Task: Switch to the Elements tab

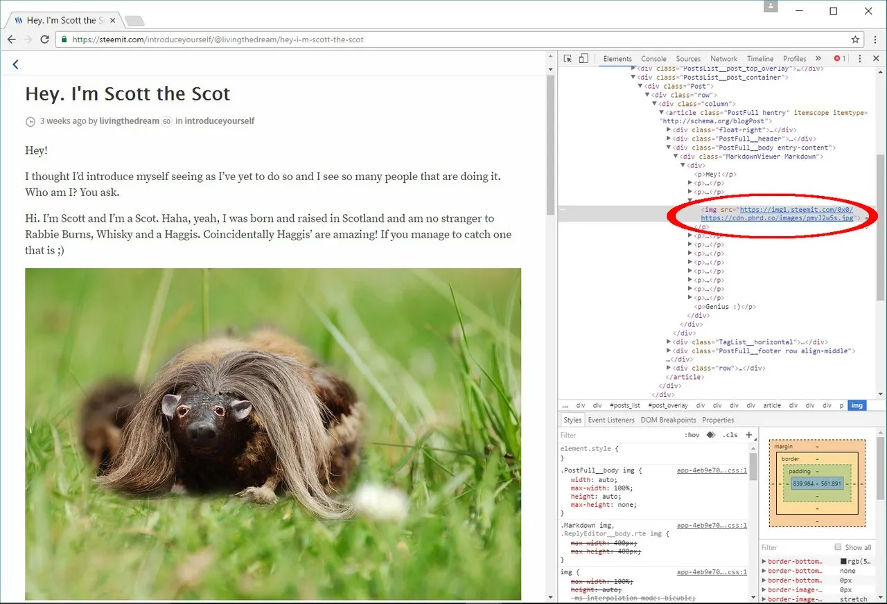Action: [617, 59]
